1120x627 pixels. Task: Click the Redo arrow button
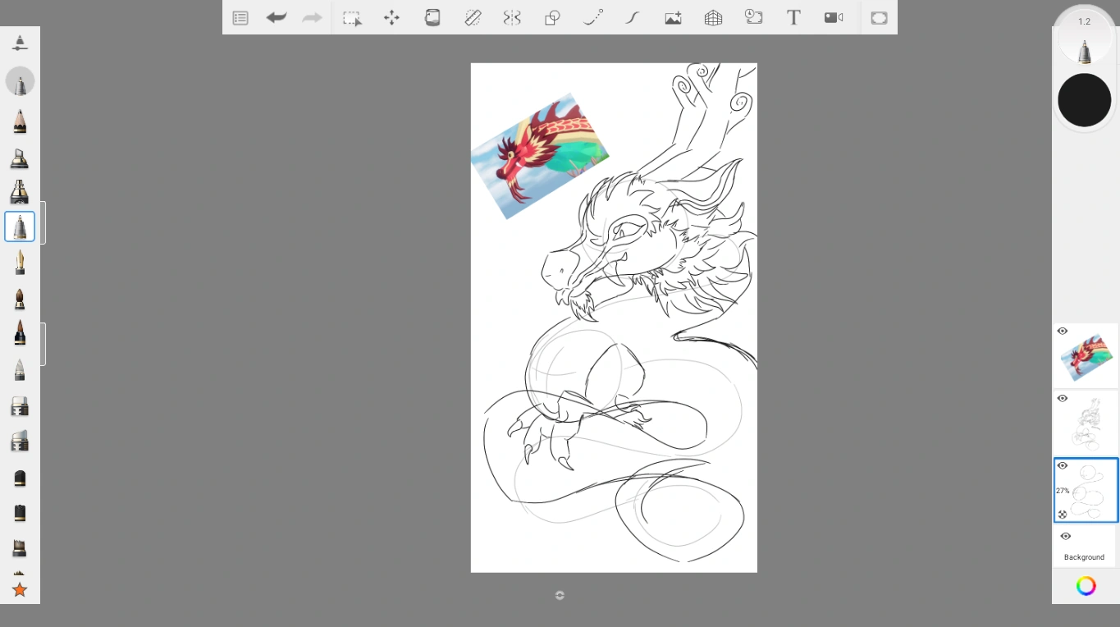click(312, 17)
